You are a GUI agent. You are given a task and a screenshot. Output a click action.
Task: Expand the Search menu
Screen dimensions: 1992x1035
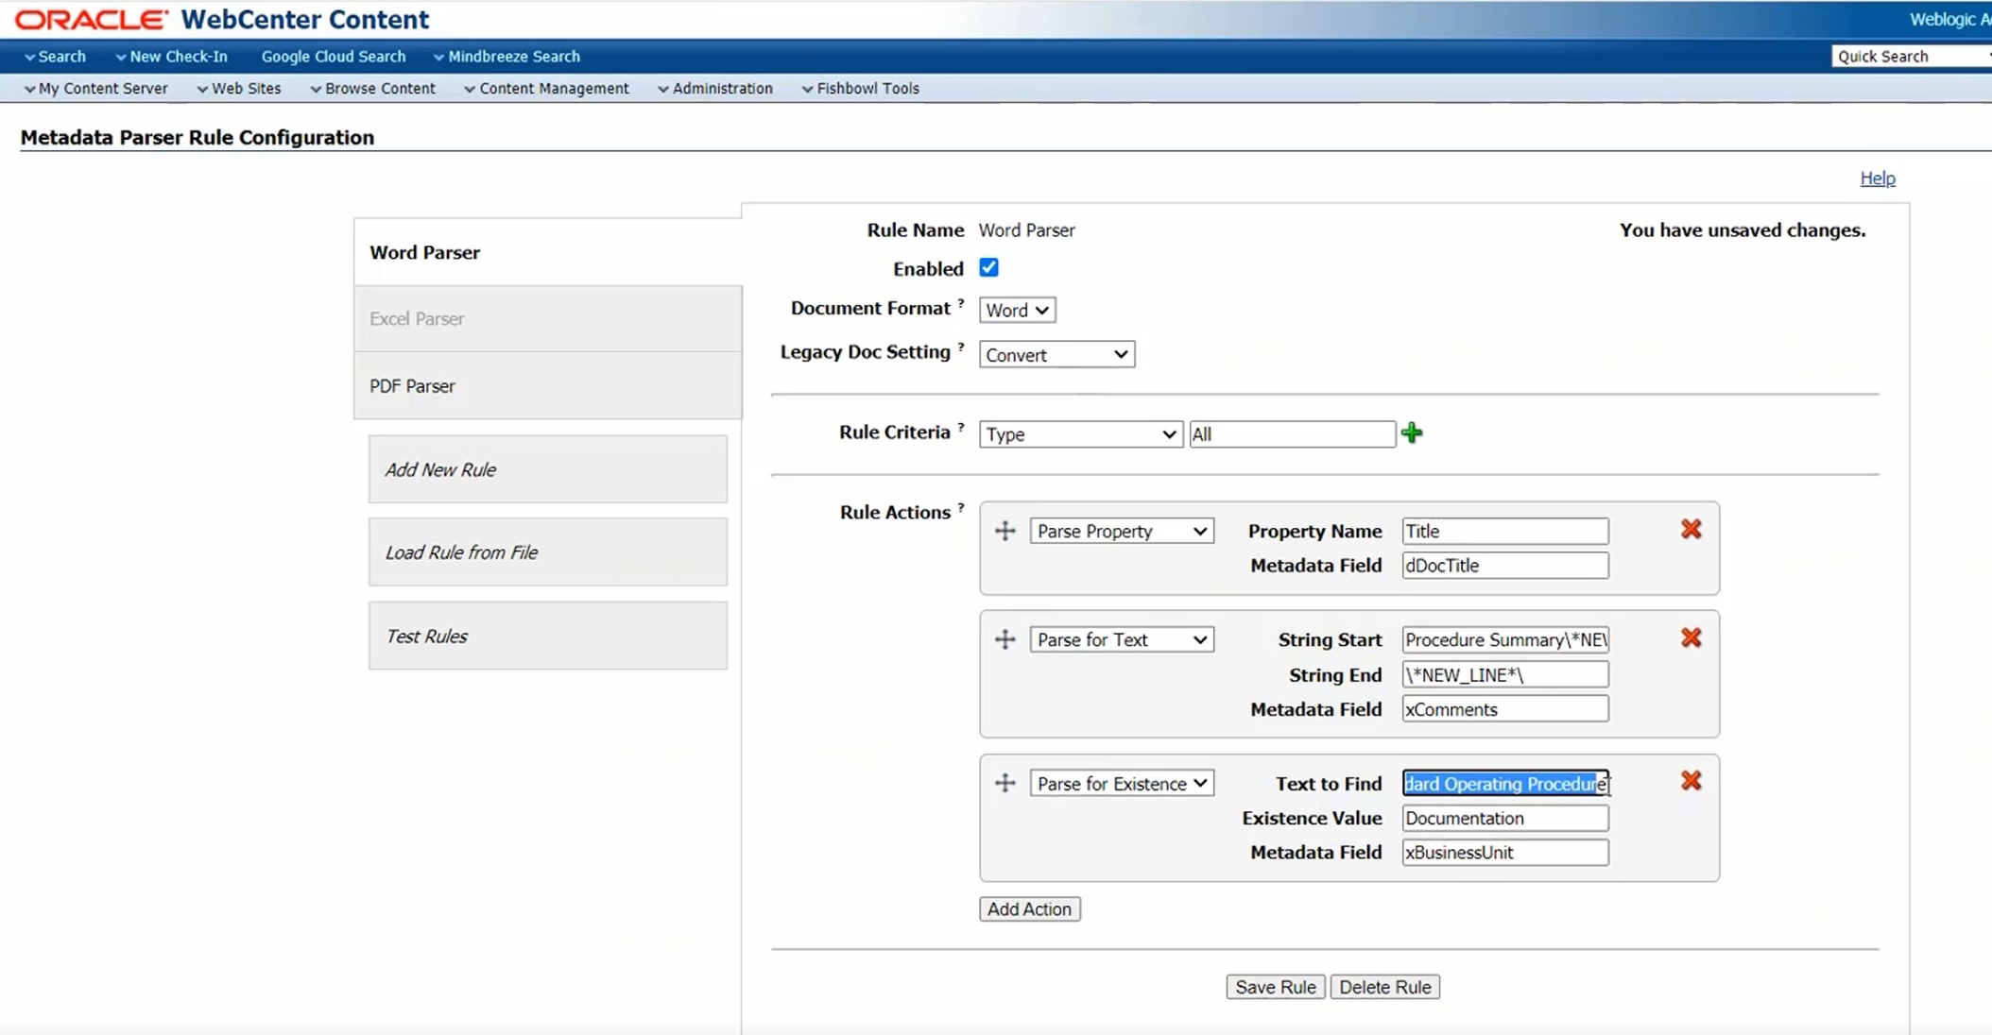coord(55,57)
